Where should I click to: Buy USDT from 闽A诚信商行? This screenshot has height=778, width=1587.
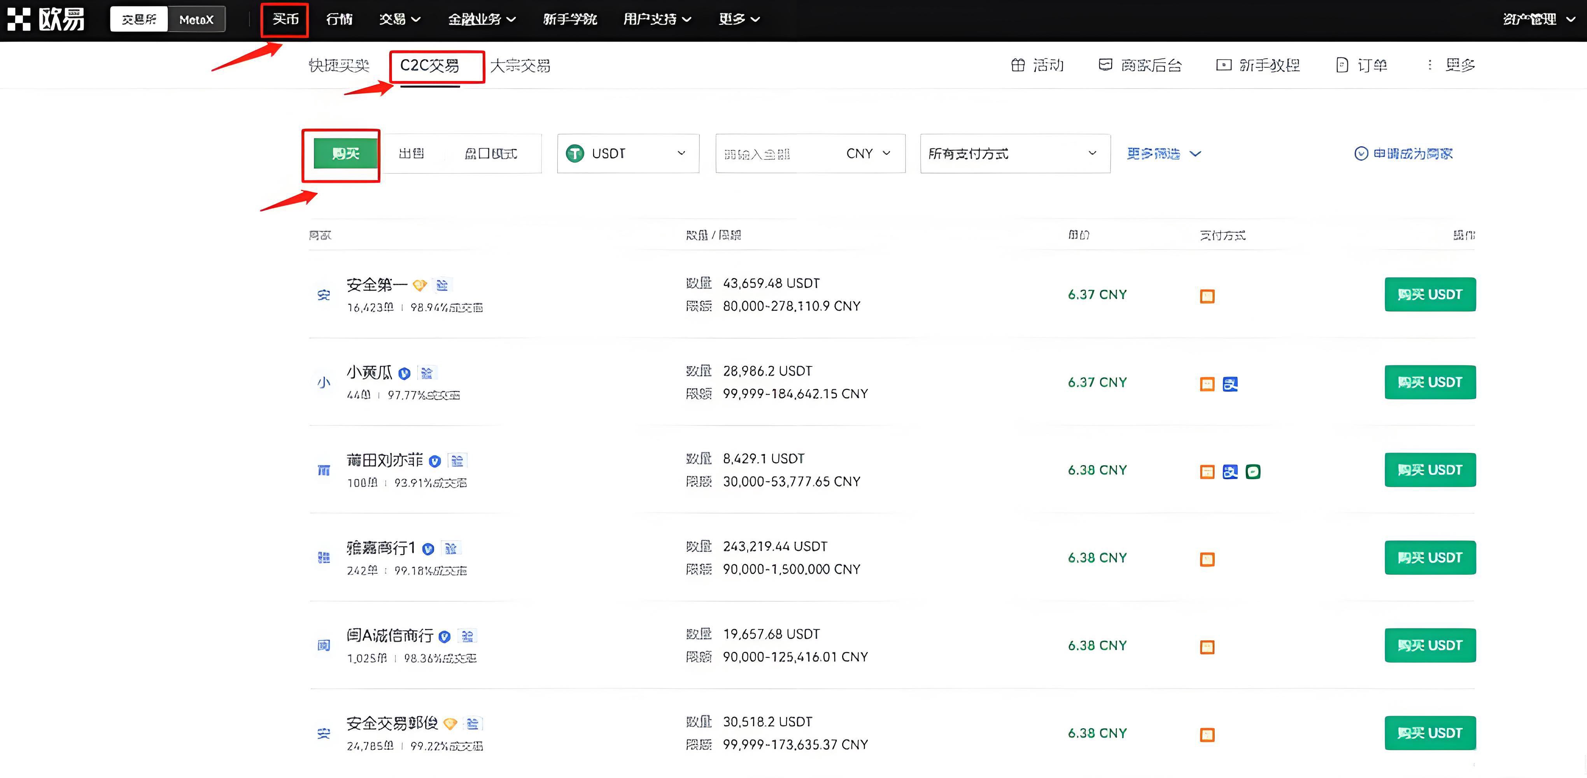[1430, 646]
